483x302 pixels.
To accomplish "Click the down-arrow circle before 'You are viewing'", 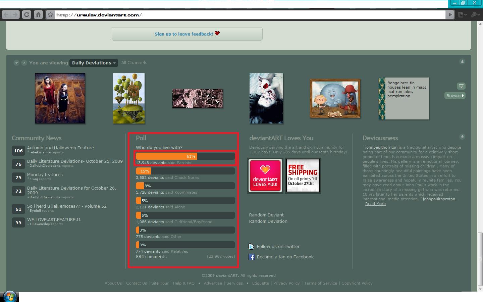I will click(x=16, y=63).
